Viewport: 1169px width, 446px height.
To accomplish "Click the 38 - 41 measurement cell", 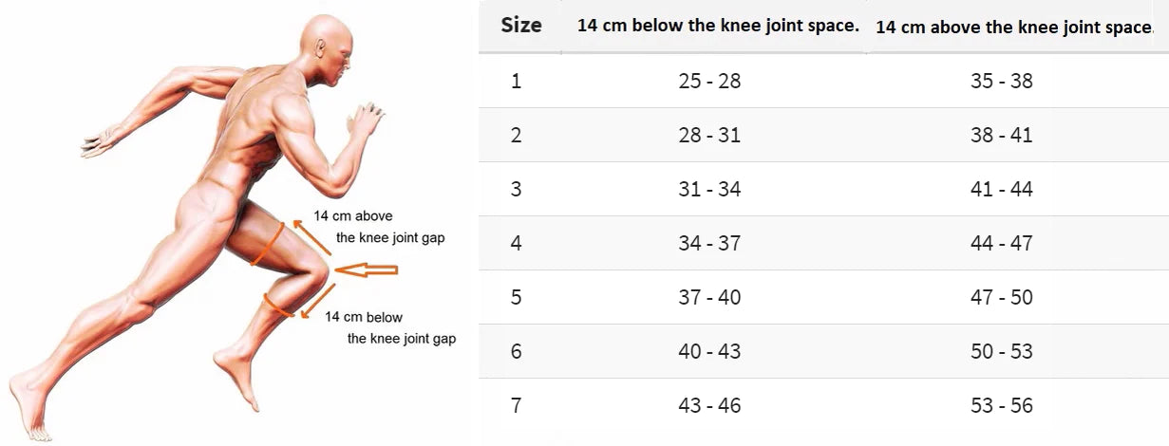I will tap(1001, 135).
